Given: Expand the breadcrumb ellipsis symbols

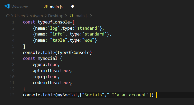Looking at the screenshot, I should [95, 16].
